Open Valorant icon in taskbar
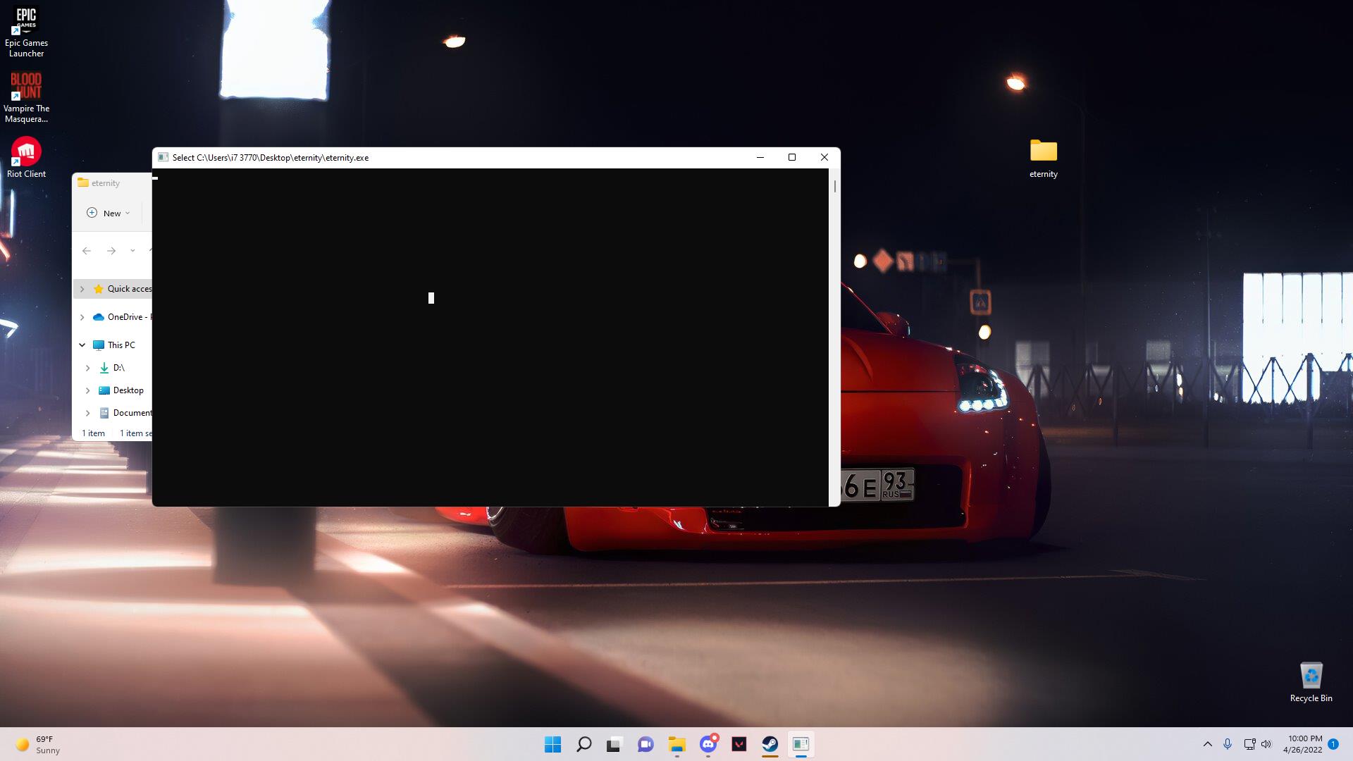1353x761 pixels. point(739,744)
